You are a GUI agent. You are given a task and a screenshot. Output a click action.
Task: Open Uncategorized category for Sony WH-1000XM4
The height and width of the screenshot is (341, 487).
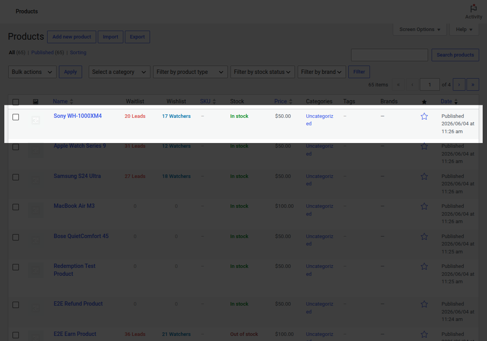coord(319,120)
